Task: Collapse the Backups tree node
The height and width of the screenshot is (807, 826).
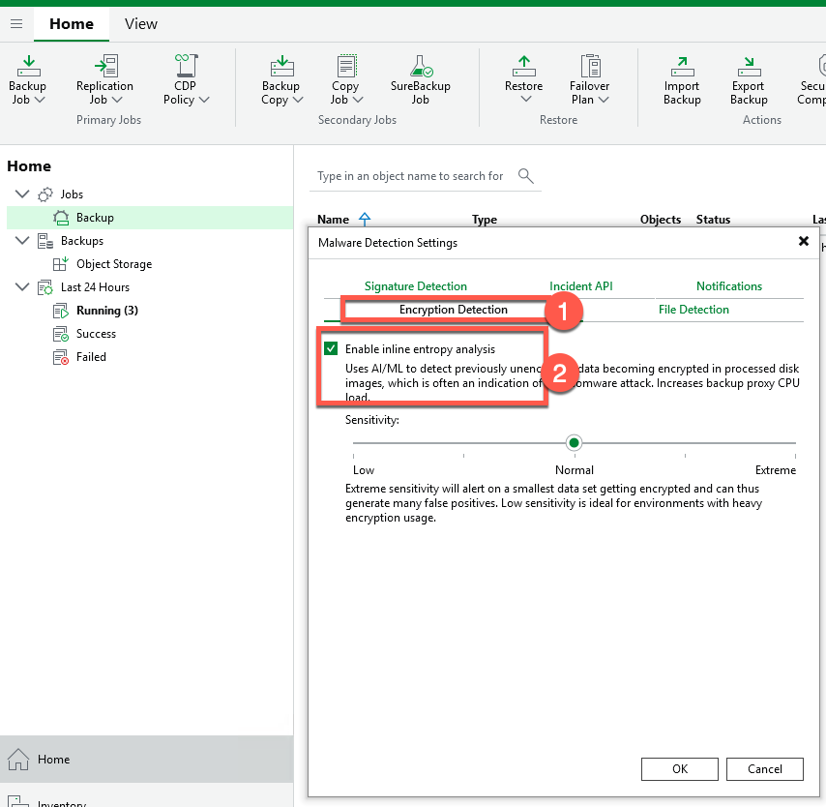Action: pos(22,241)
